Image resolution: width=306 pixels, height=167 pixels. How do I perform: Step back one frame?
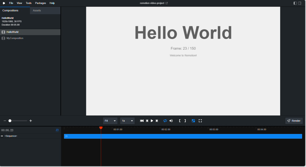147,121
